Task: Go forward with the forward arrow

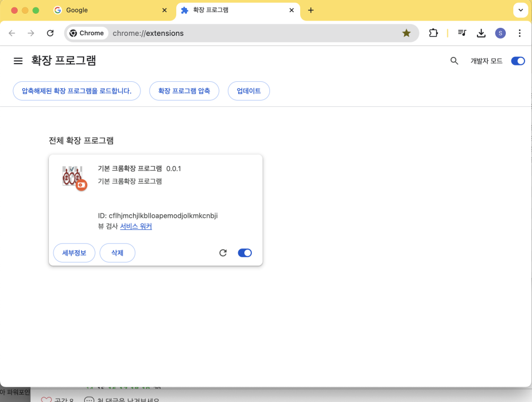Action: 31,33
